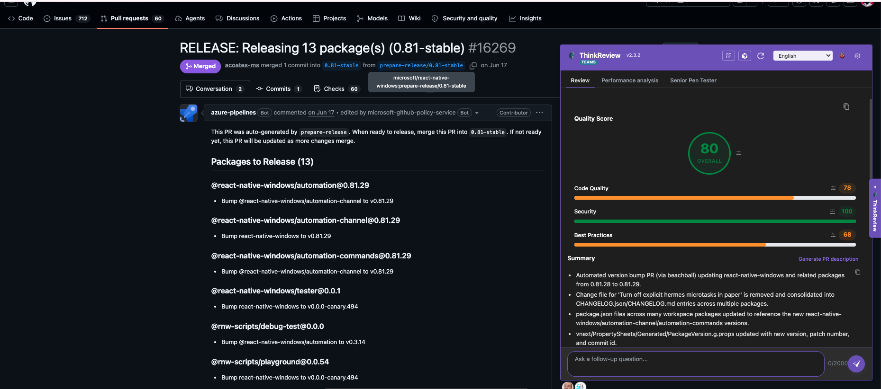Click the Best Practices 68 score badge
Screen dimensions: 881x389
847,235
